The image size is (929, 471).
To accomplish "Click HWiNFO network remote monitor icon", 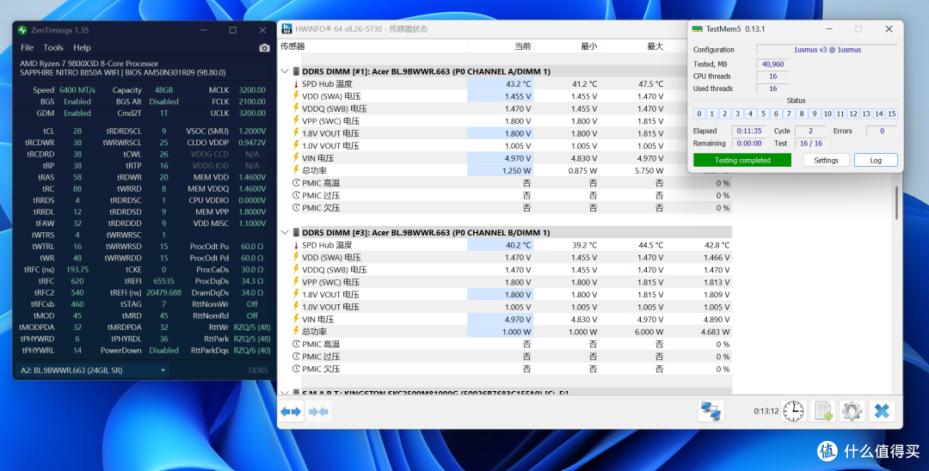I will click(711, 411).
